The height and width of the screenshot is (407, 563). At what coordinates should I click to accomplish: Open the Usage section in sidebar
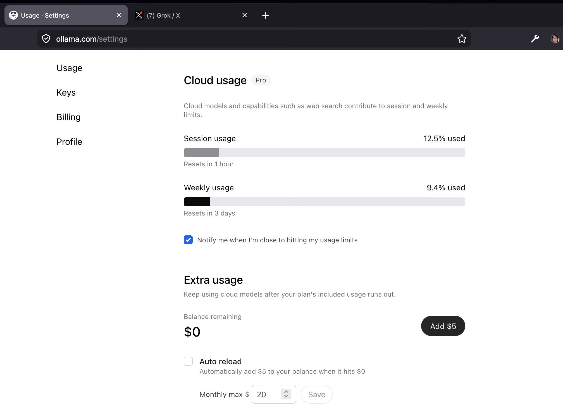pos(69,68)
